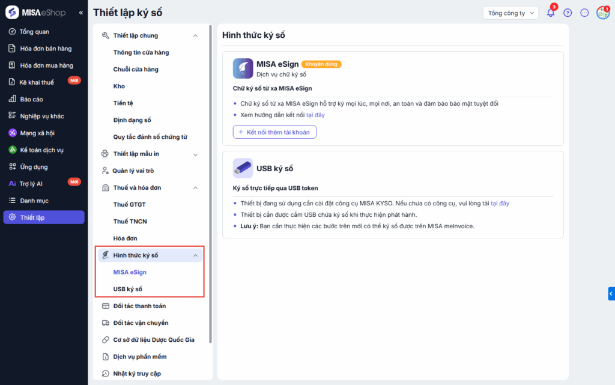
Task: Open the help question mark icon
Action: coord(568,13)
